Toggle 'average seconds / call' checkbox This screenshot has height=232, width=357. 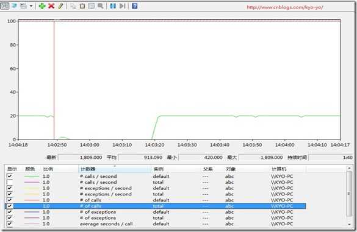(10, 223)
